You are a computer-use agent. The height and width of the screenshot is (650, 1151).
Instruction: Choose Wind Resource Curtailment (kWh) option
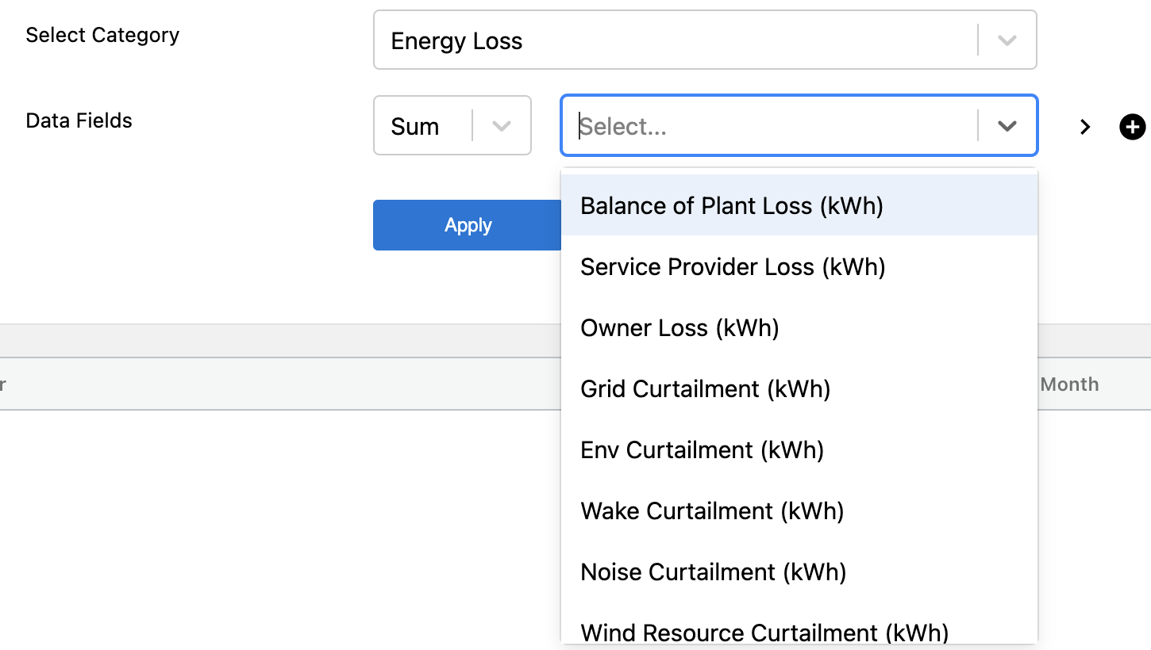pyautogui.click(x=764, y=633)
